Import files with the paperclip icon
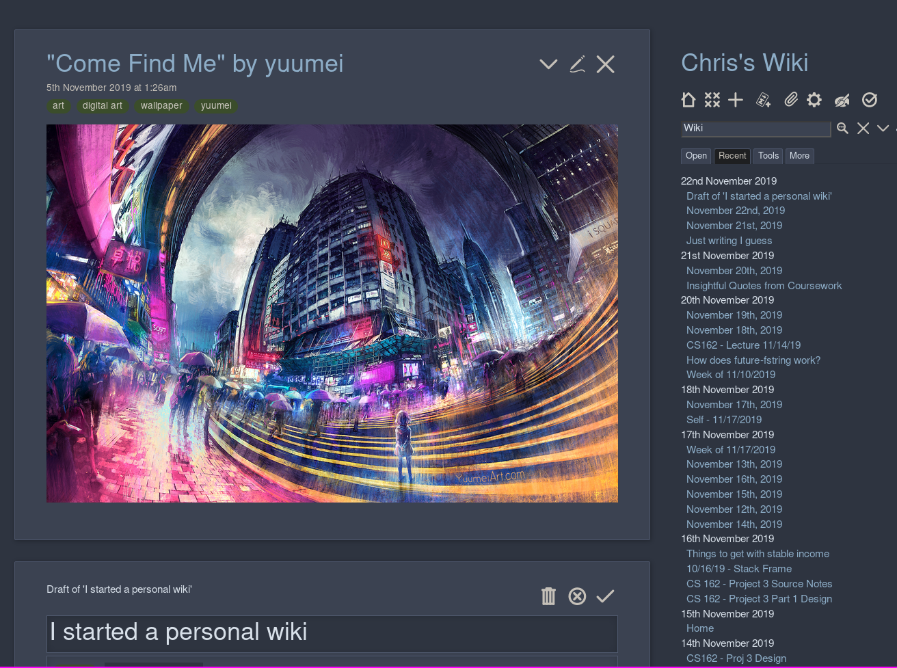This screenshot has width=897, height=668. tap(791, 100)
